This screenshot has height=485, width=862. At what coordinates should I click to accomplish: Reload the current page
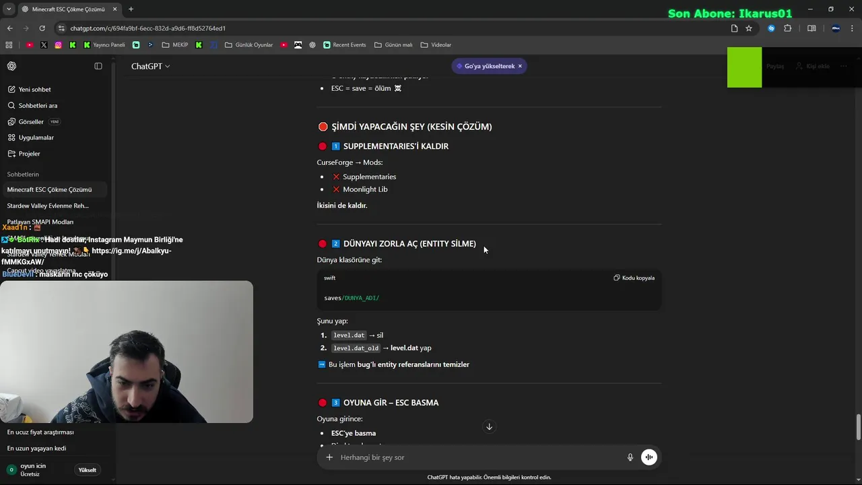coord(42,28)
